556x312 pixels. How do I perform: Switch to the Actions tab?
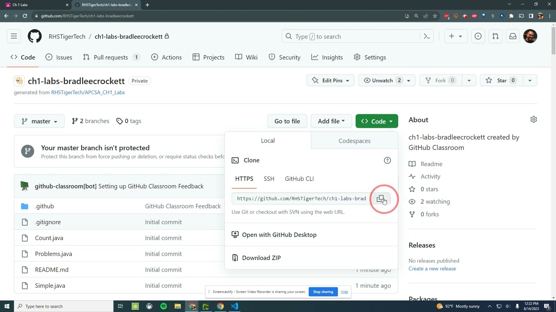coord(166,57)
